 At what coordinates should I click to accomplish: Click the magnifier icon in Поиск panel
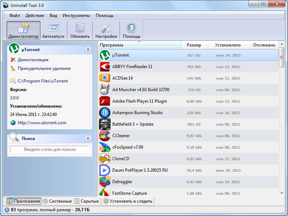(x=14, y=137)
